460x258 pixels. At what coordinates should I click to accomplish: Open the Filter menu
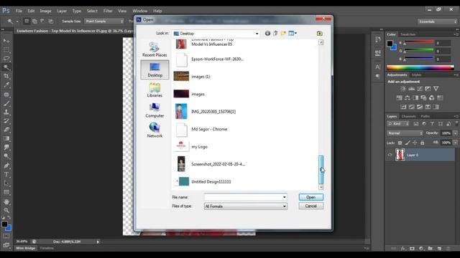tap(108, 11)
